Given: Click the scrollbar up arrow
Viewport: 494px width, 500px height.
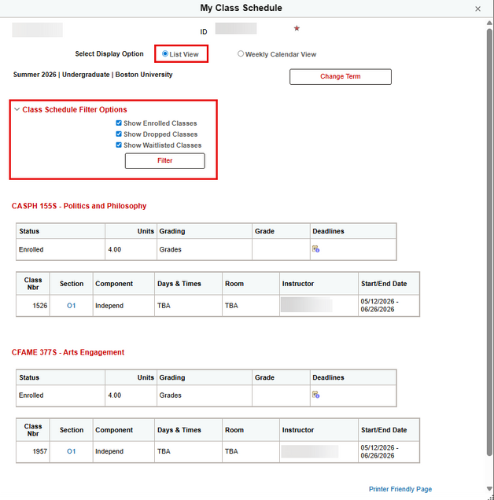Looking at the screenshot, I should coord(489,23).
